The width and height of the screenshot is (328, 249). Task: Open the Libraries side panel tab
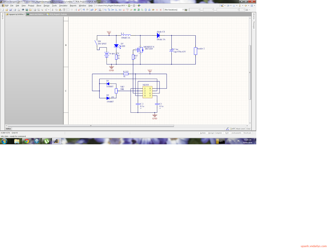click(254, 16)
